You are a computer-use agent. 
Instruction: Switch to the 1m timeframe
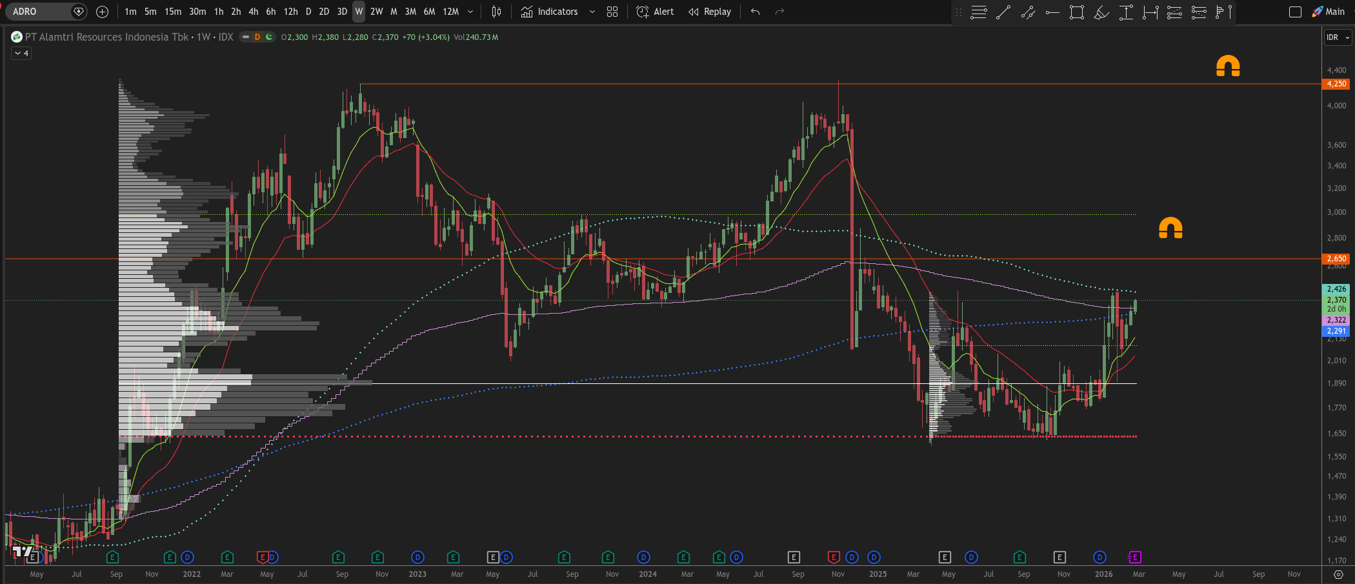[130, 12]
